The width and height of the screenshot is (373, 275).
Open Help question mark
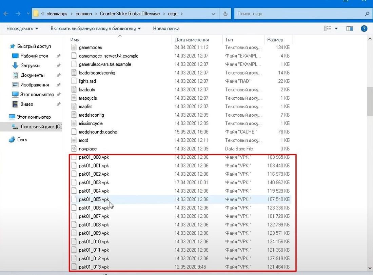[364, 28]
